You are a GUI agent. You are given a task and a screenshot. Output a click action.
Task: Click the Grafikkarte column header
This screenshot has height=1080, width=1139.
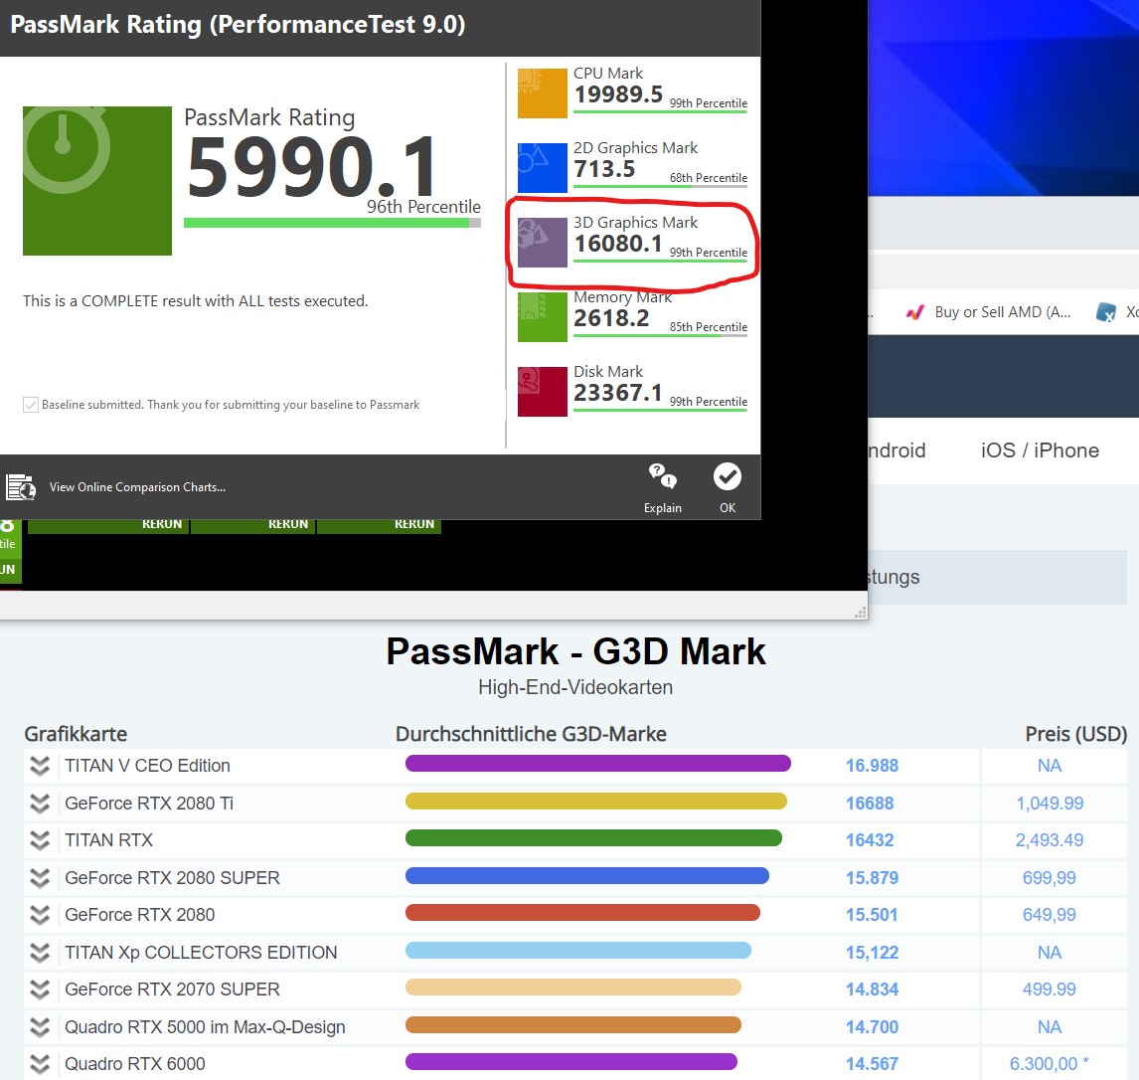[x=76, y=734]
